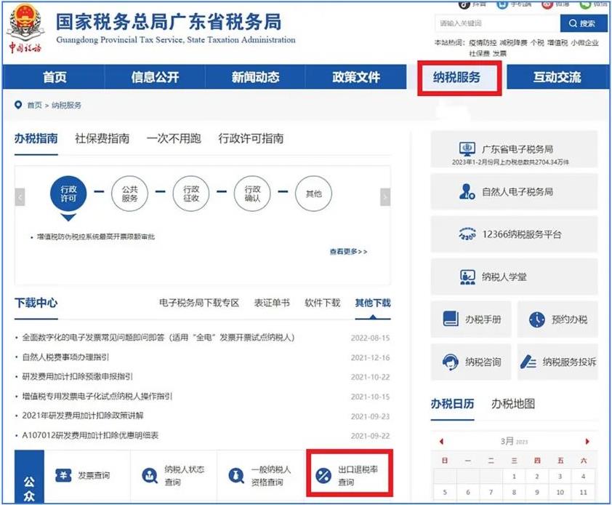This screenshot has width=612, height=505.
Task: Open 2021年研发费用加计扣除政策讲解 article
Action: click(83, 415)
